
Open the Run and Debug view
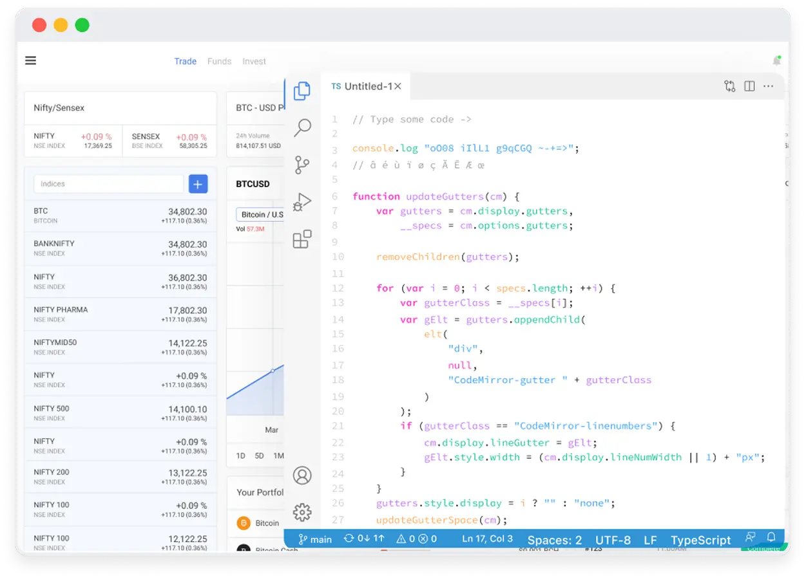[300, 202]
